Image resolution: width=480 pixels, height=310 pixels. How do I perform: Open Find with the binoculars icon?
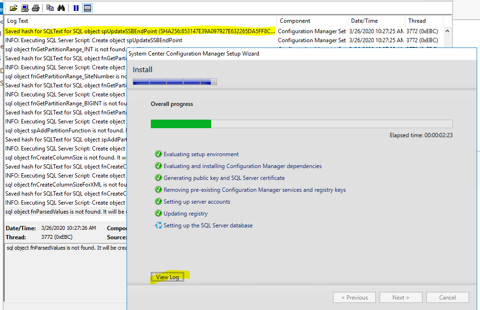point(61,8)
